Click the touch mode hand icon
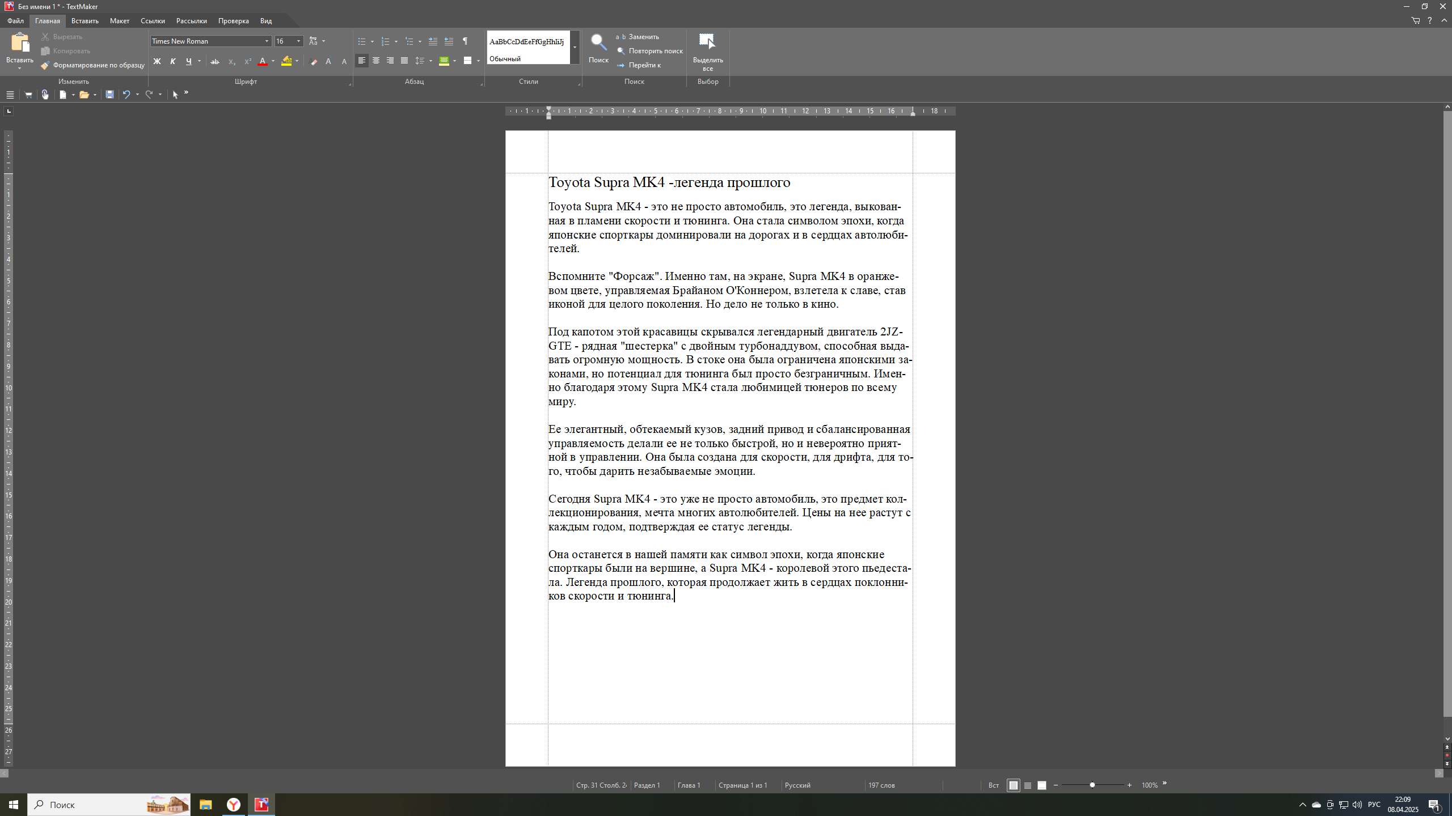Screen dimensions: 1452x816 click(45, 95)
